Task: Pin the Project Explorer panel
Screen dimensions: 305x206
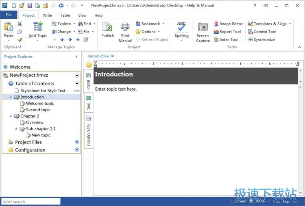Action: (76, 57)
